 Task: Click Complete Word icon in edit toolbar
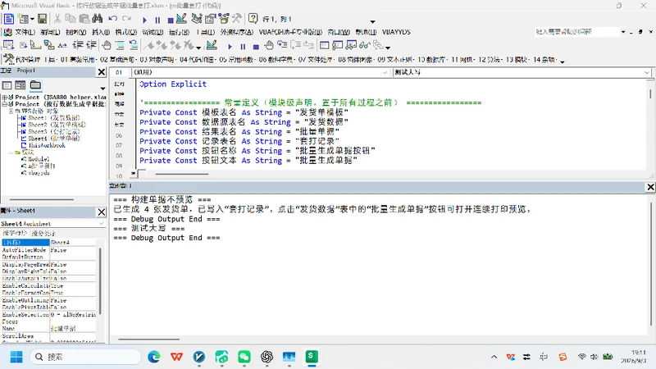tap(62, 45)
